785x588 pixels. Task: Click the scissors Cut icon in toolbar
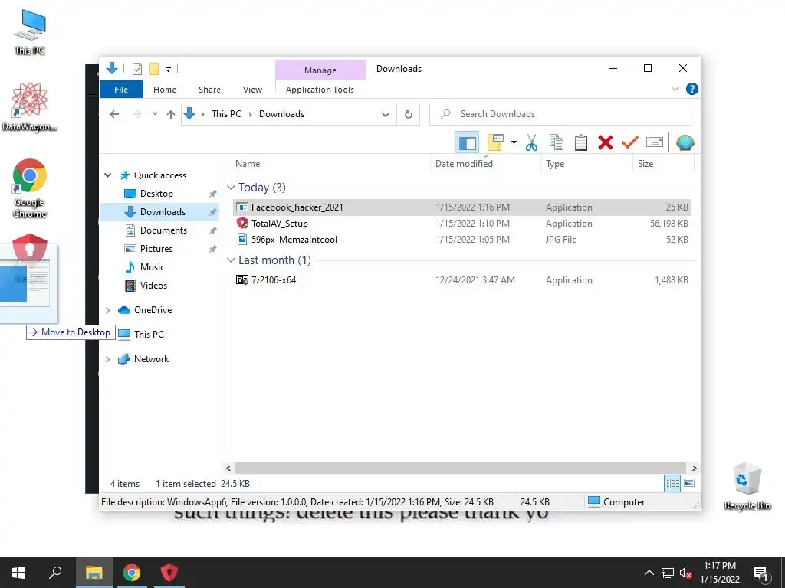coord(531,143)
